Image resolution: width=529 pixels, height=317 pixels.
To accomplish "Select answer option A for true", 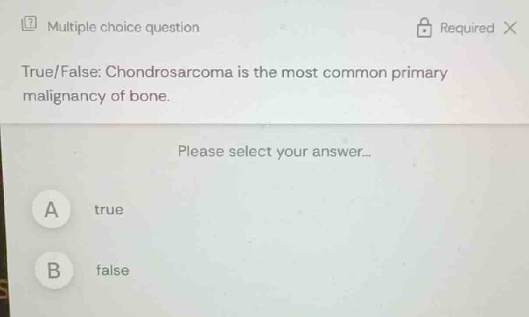I will coord(52,209).
